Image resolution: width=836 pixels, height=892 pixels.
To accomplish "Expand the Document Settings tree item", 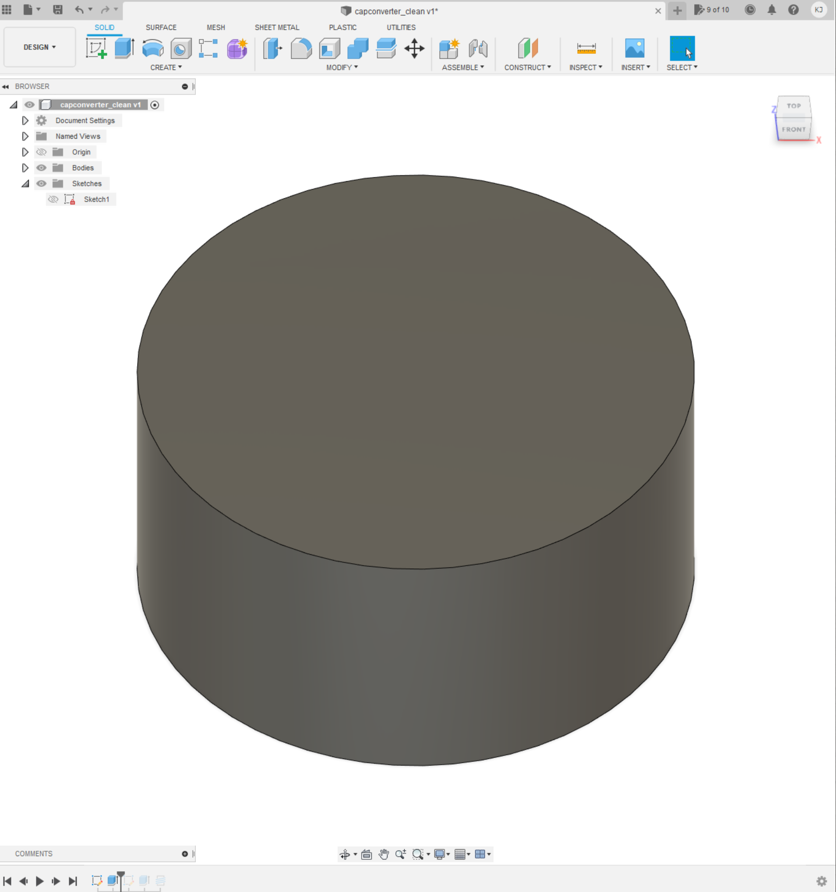I will click(25, 120).
